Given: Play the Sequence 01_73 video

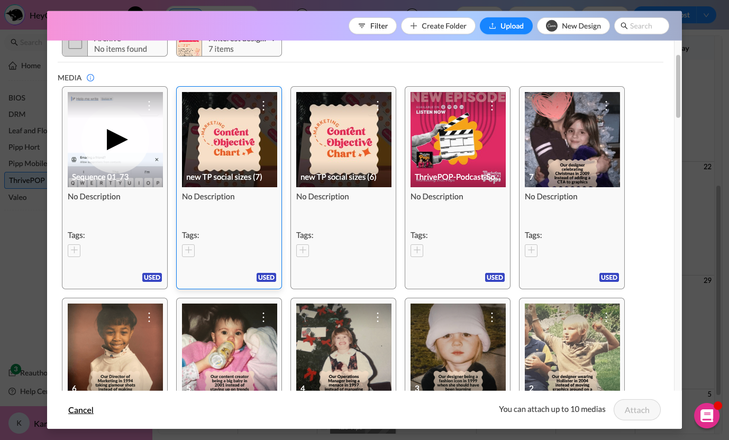Looking at the screenshot, I should click(x=116, y=140).
